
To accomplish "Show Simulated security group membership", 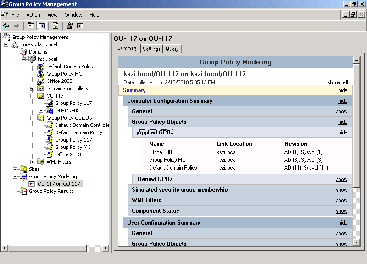I will [x=342, y=190].
